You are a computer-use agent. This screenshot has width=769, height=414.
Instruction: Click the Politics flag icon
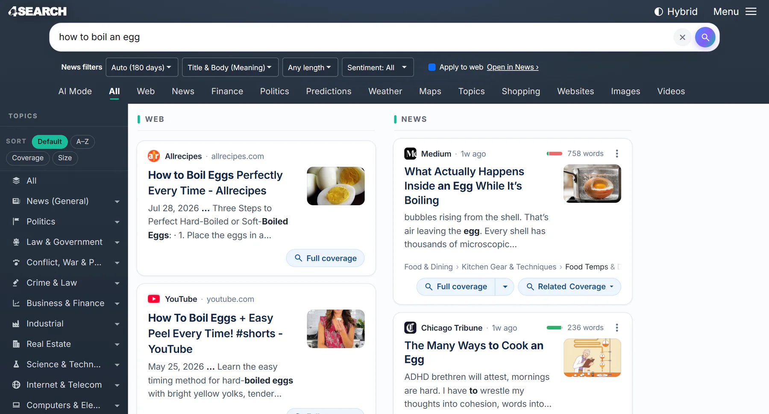(x=16, y=222)
